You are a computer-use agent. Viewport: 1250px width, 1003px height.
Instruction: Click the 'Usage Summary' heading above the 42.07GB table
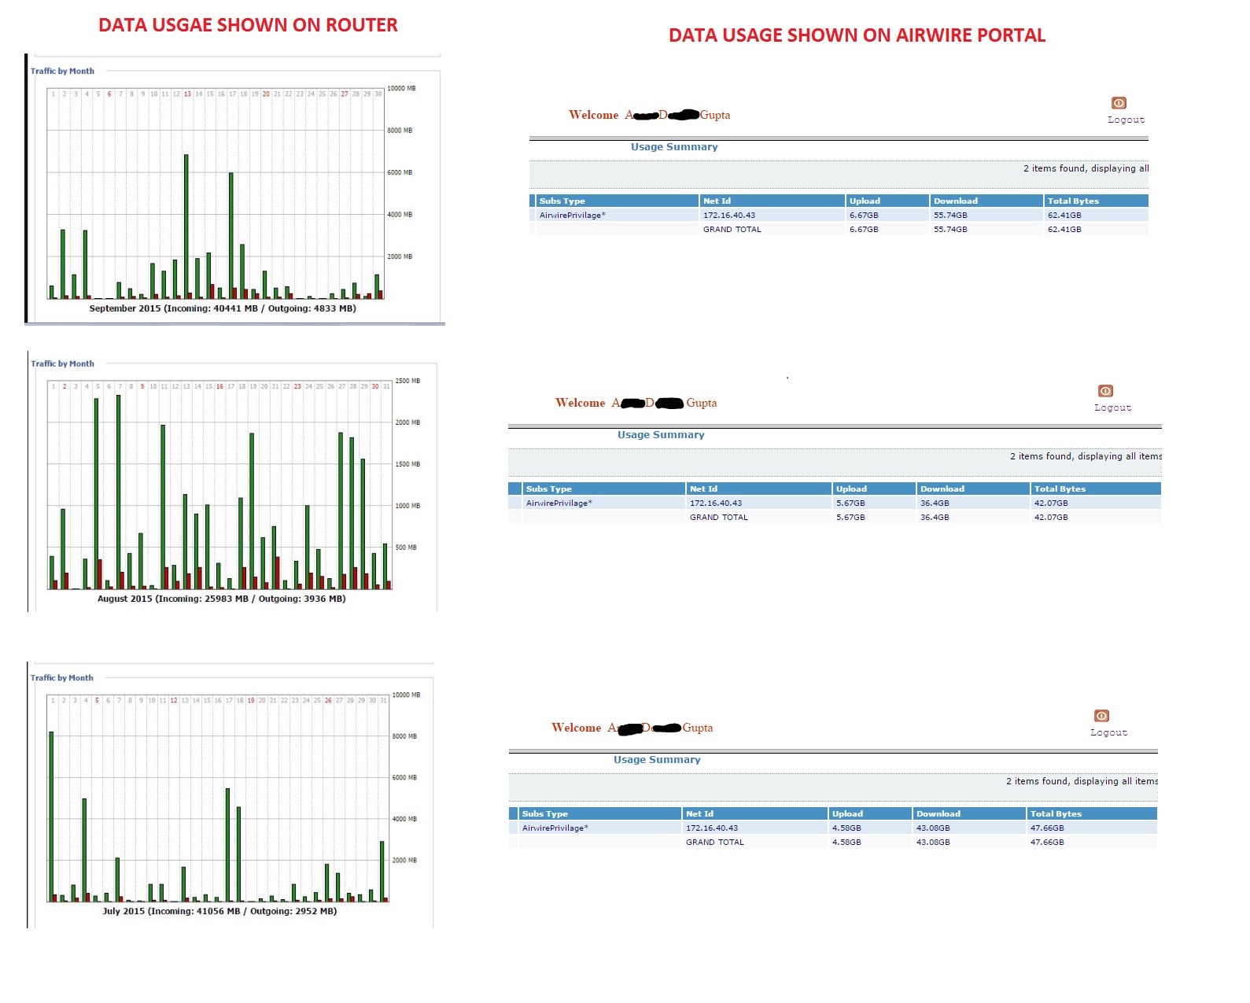661,435
